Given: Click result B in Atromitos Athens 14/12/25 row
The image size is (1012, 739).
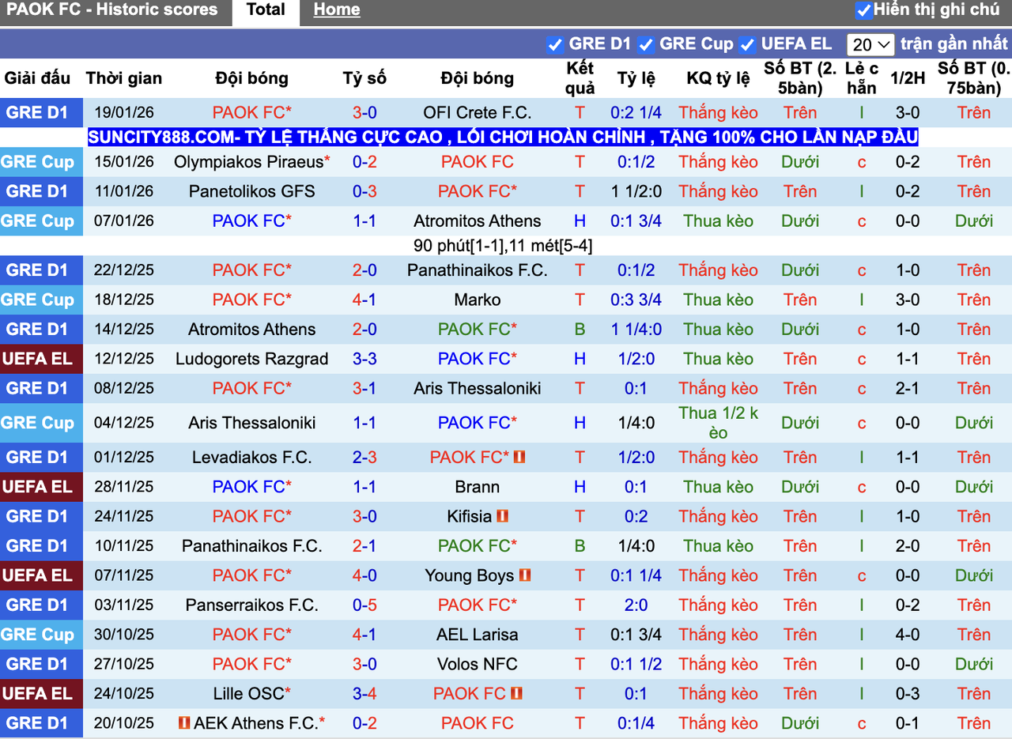Looking at the screenshot, I should (580, 330).
